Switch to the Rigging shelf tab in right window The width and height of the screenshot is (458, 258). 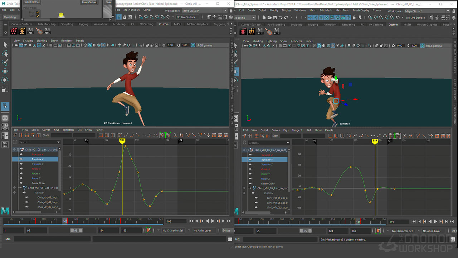[x=313, y=25]
